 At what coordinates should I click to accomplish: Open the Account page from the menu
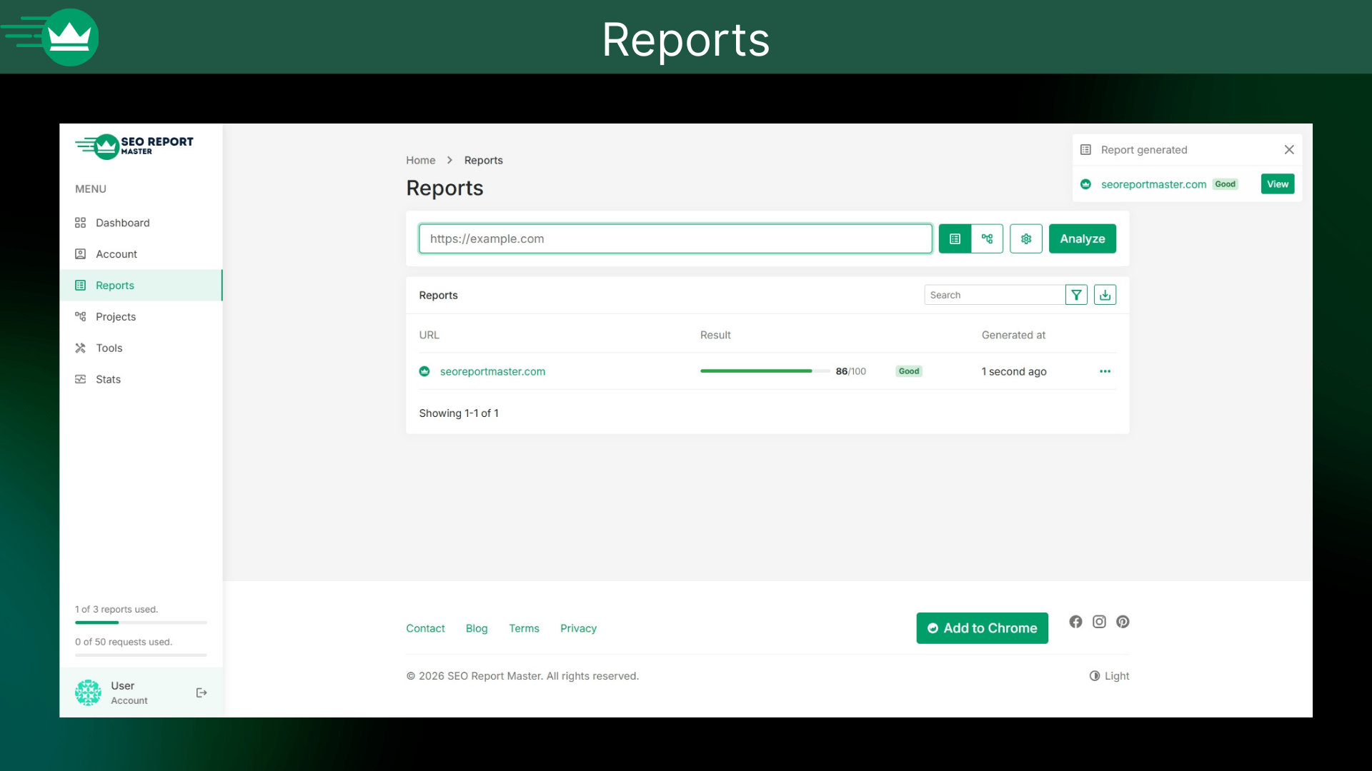point(116,253)
